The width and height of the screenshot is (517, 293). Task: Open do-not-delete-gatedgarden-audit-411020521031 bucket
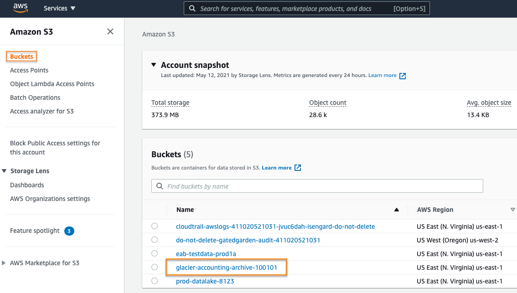coord(248,240)
